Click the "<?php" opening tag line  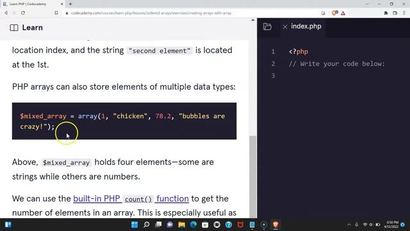coord(299,51)
